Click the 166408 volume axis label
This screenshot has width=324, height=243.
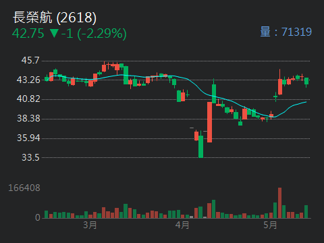(24, 188)
